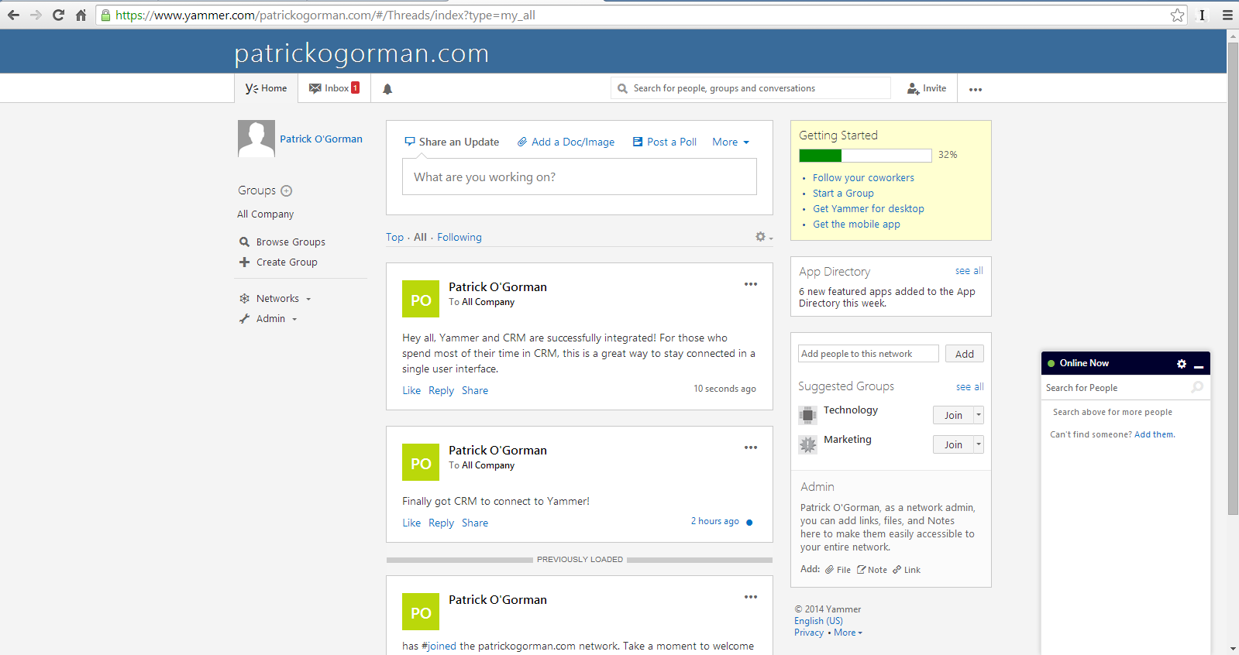
Task: Share the Finally got CRM post
Action: click(x=475, y=523)
